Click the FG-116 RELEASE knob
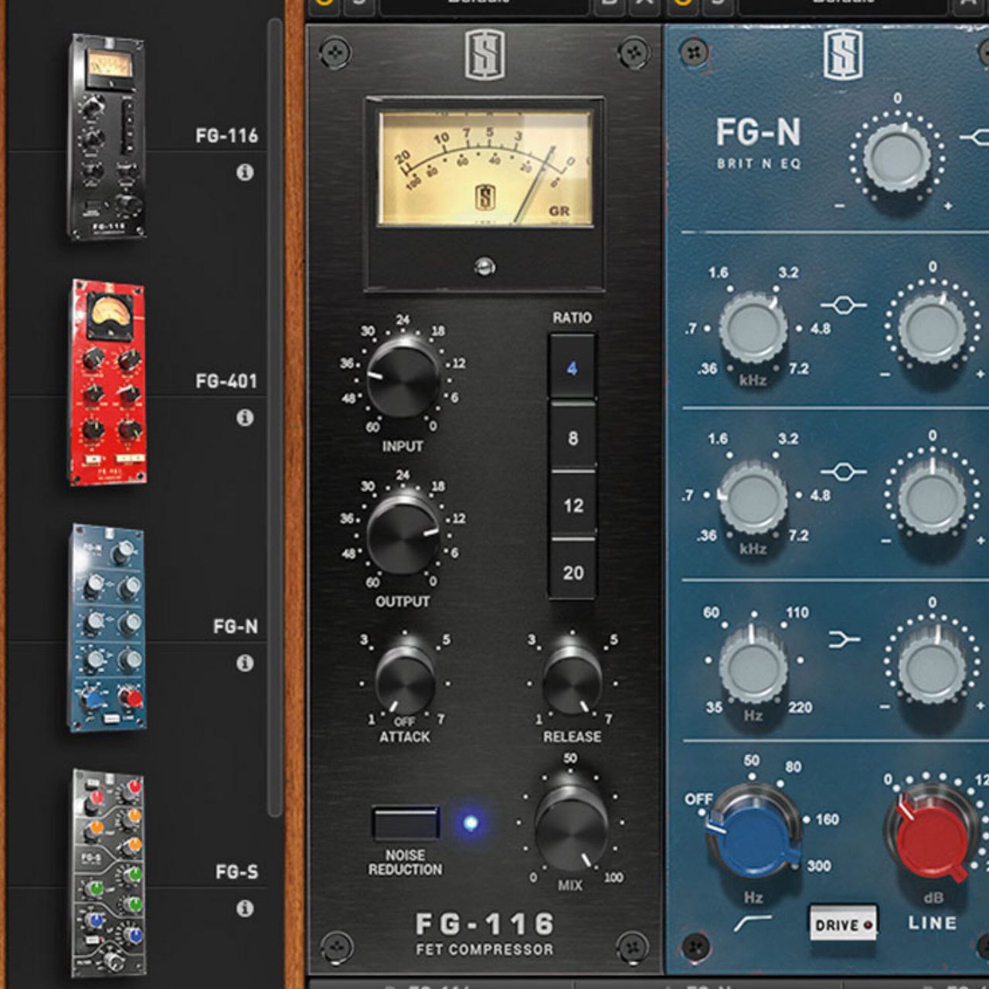Viewport: 989px width, 989px height. [573, 680]
